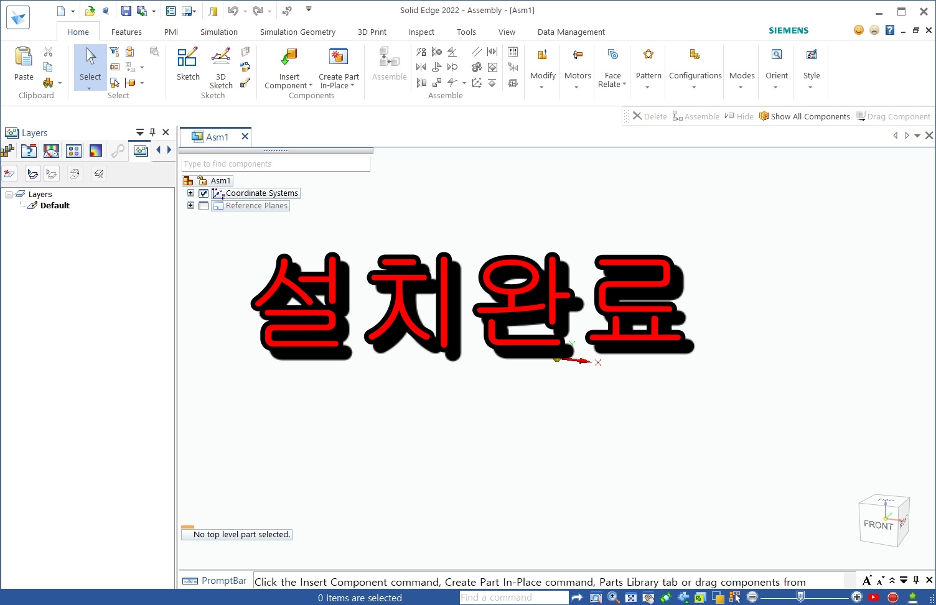936x605 pixels.
Task: Select the Zoom Area icon in the status bar
Action: click(x=596, y=598)
